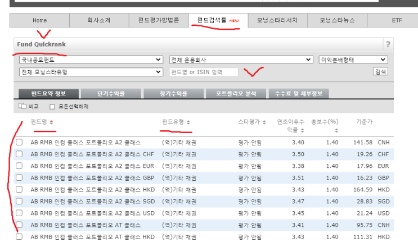This screenshot has width=418, height=242.
Task: Select checkbox for A2 클래스 SGD fund
Action: pos(19,202)
